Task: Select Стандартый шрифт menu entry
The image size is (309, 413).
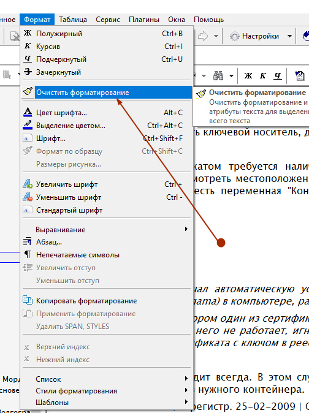Action: click(107, 210)
